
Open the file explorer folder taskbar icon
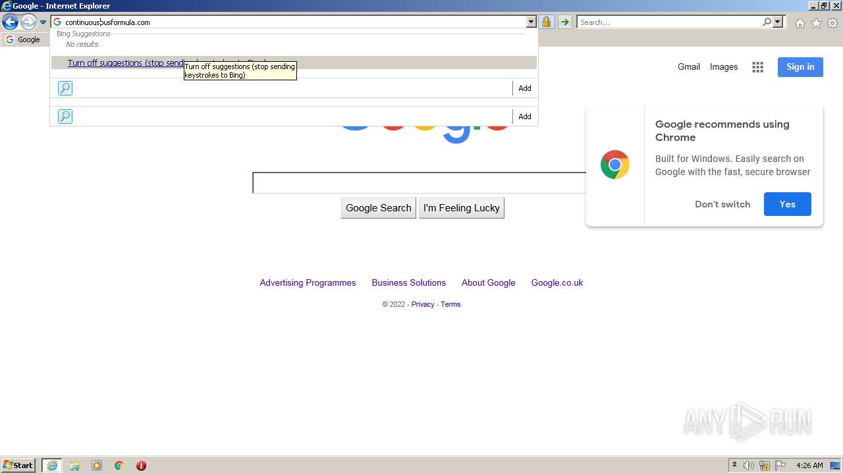coord(74,465)
